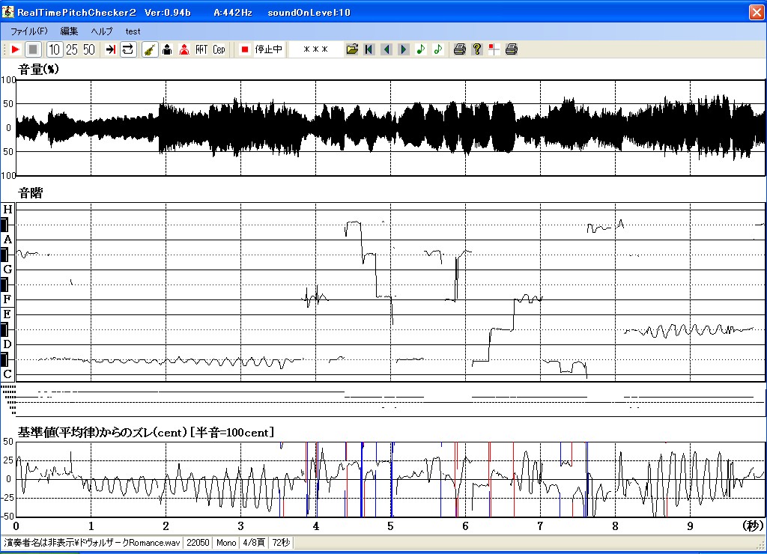
Task: Click the E key on piano scale
Action: (7, 314)
